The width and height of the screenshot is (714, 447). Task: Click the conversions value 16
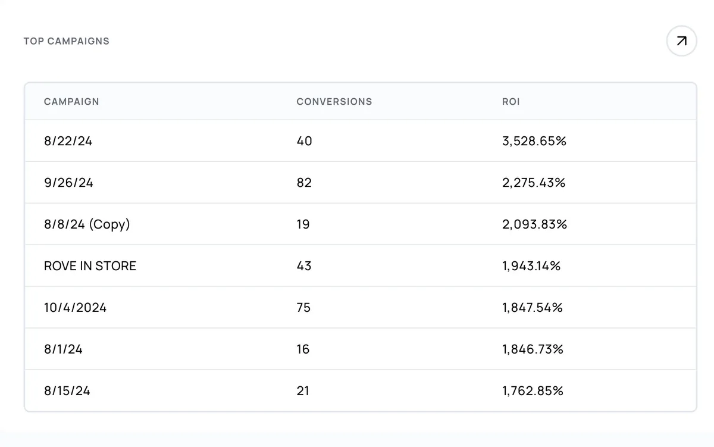(x=303, y=349)
